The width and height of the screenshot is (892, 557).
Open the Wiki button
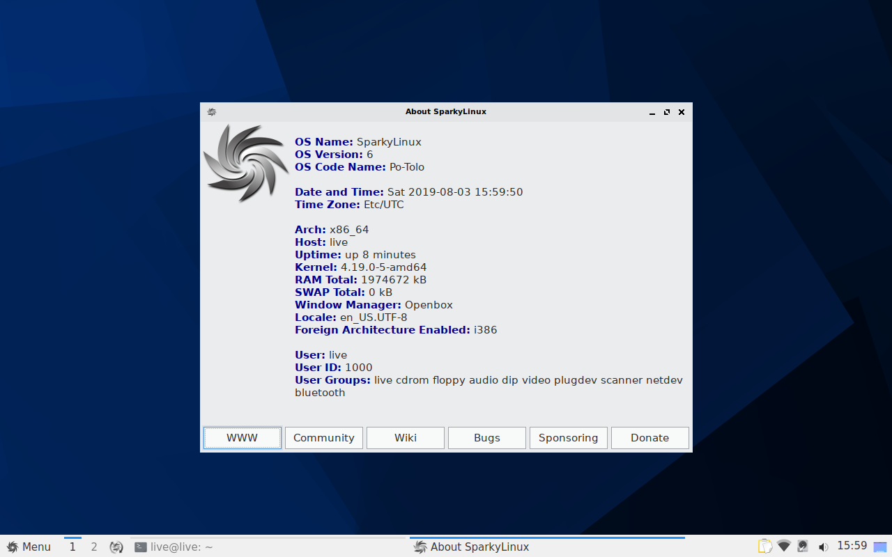(406, 438)
